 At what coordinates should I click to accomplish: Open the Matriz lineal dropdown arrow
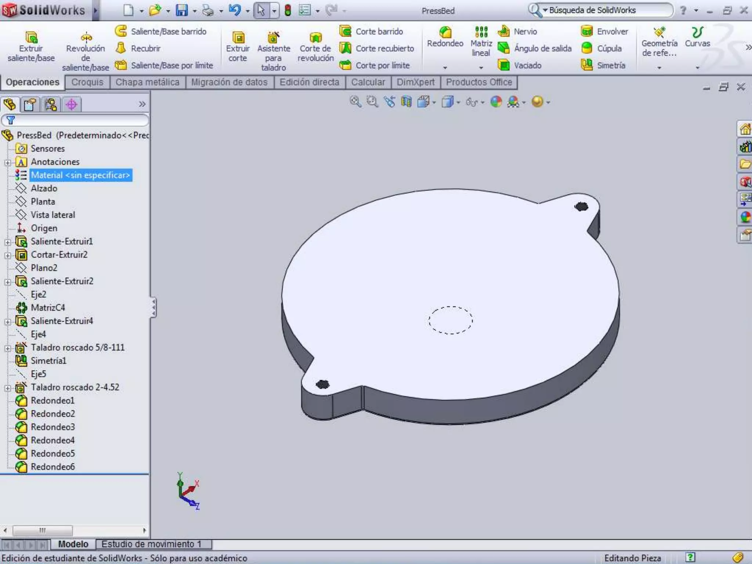click(x=481, y=68)
